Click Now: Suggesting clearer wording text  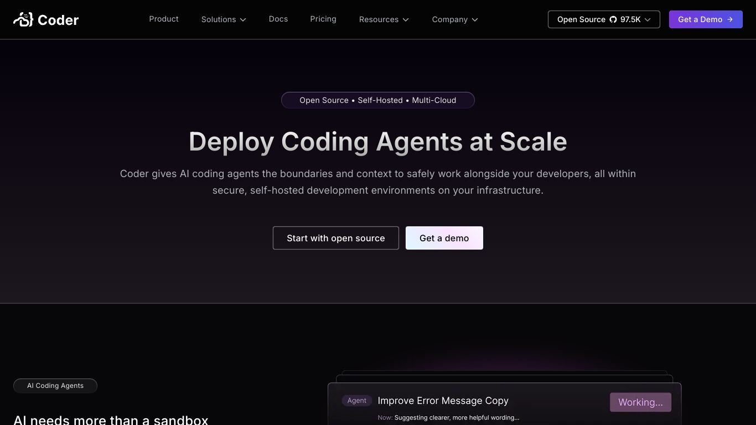click(x=448, y=418)
